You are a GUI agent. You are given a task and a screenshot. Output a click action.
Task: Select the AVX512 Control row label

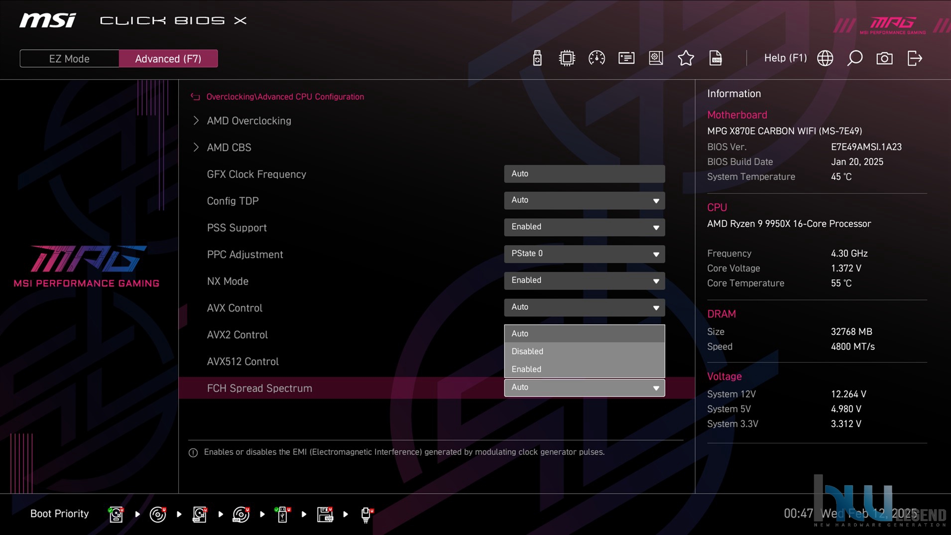[243, 362]
